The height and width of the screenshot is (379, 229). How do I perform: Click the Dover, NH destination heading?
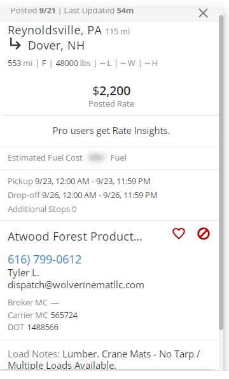tap(56, 46)
